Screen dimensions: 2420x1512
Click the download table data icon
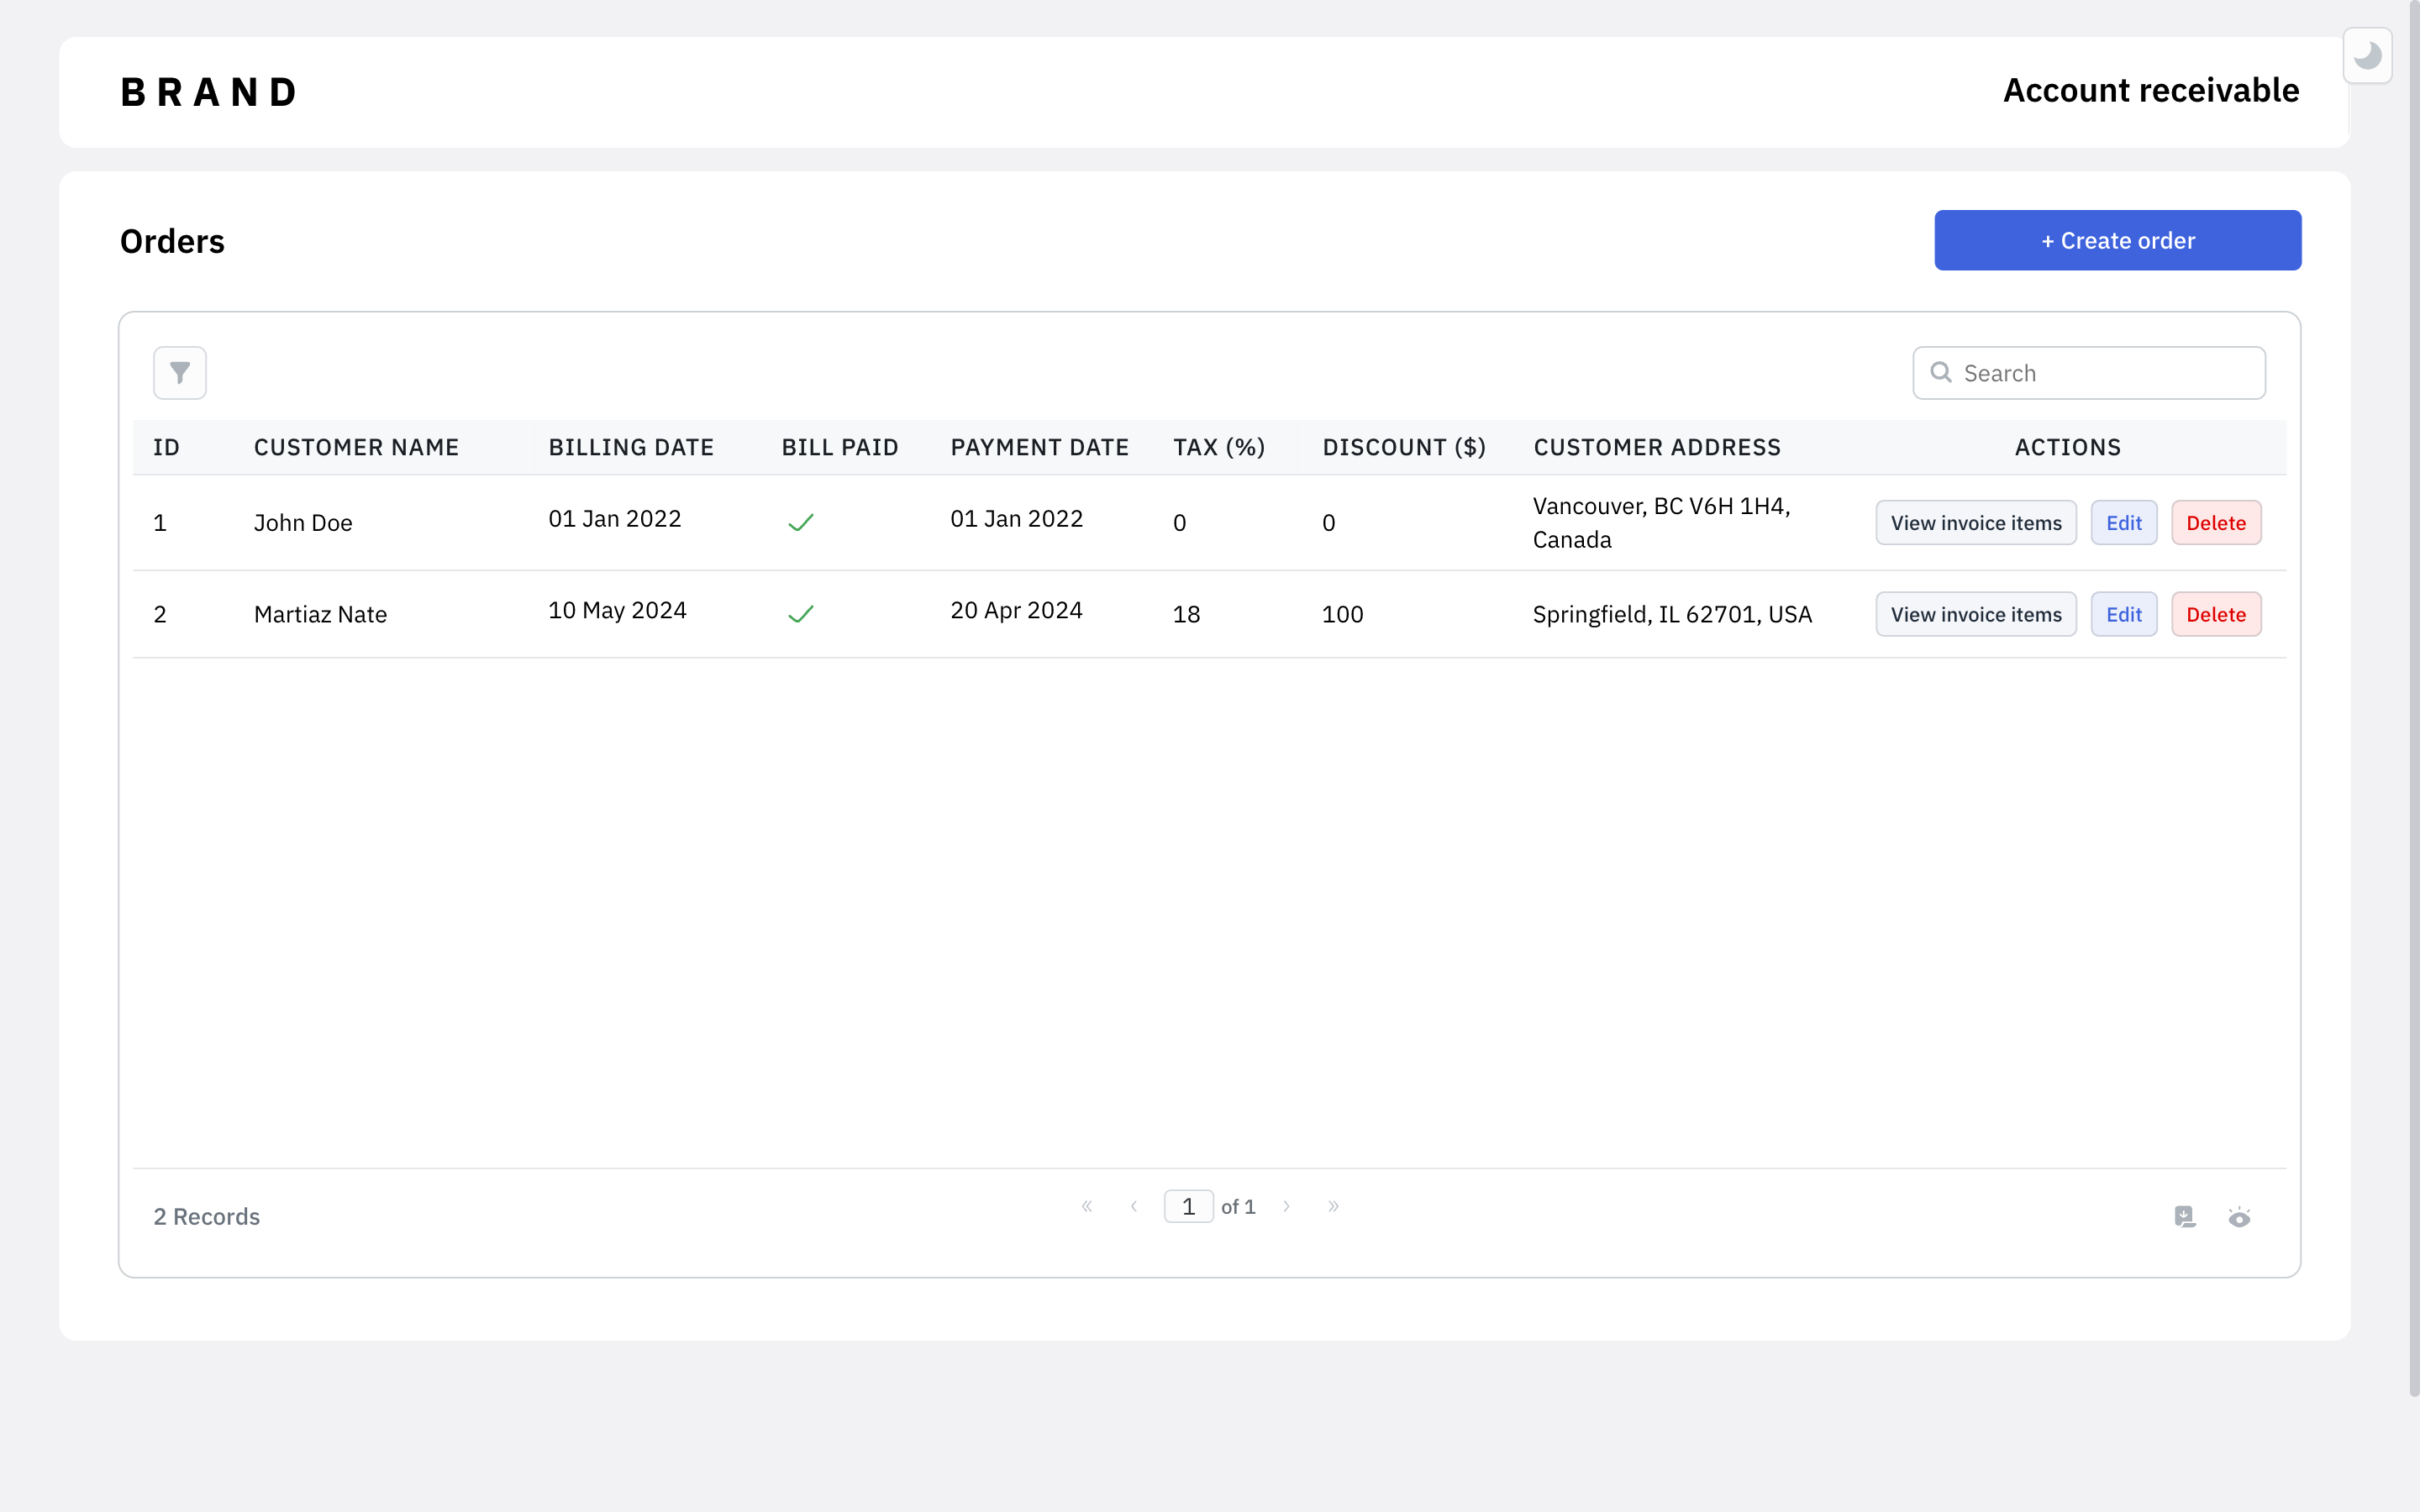2184,1216
